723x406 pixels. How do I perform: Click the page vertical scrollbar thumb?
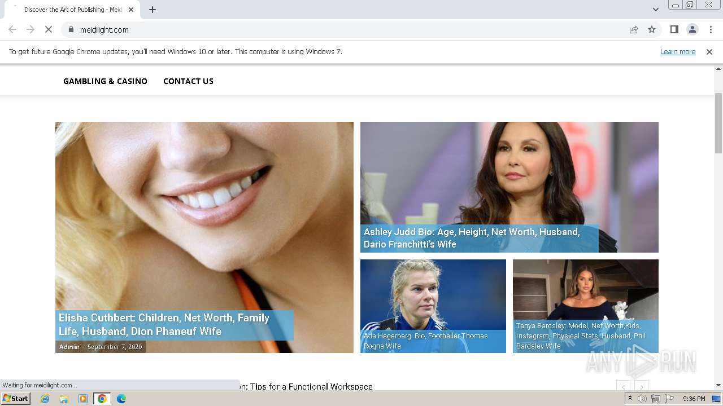718,123
